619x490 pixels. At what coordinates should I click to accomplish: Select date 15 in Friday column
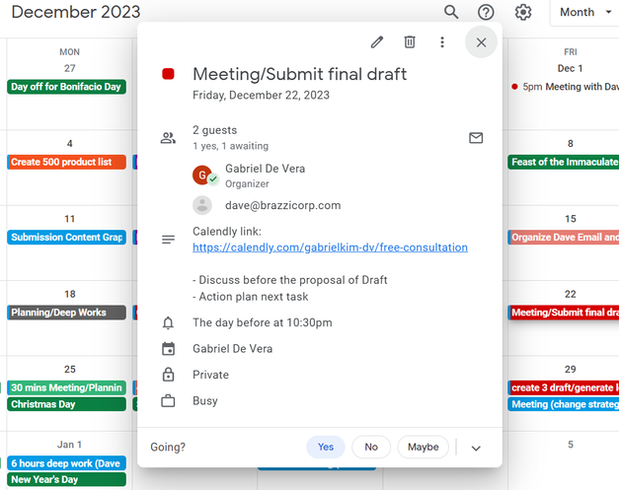point(571,219)
